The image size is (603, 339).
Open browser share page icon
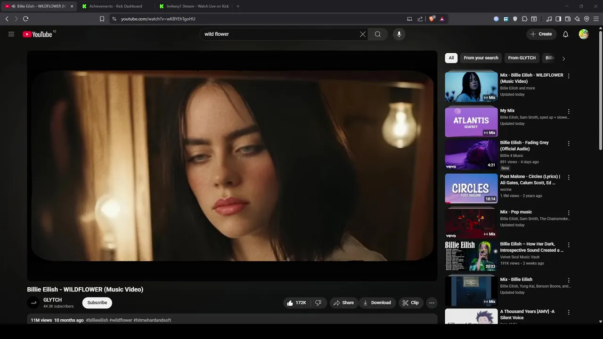420,19
